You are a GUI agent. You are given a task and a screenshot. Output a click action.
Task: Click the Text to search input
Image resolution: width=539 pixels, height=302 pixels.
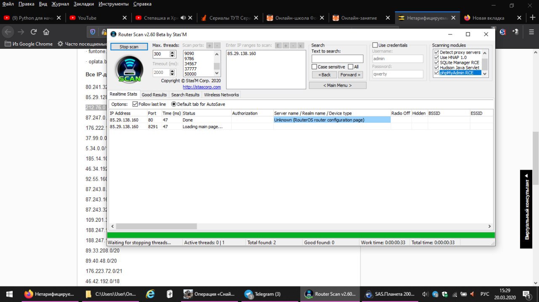click(337, 59)
